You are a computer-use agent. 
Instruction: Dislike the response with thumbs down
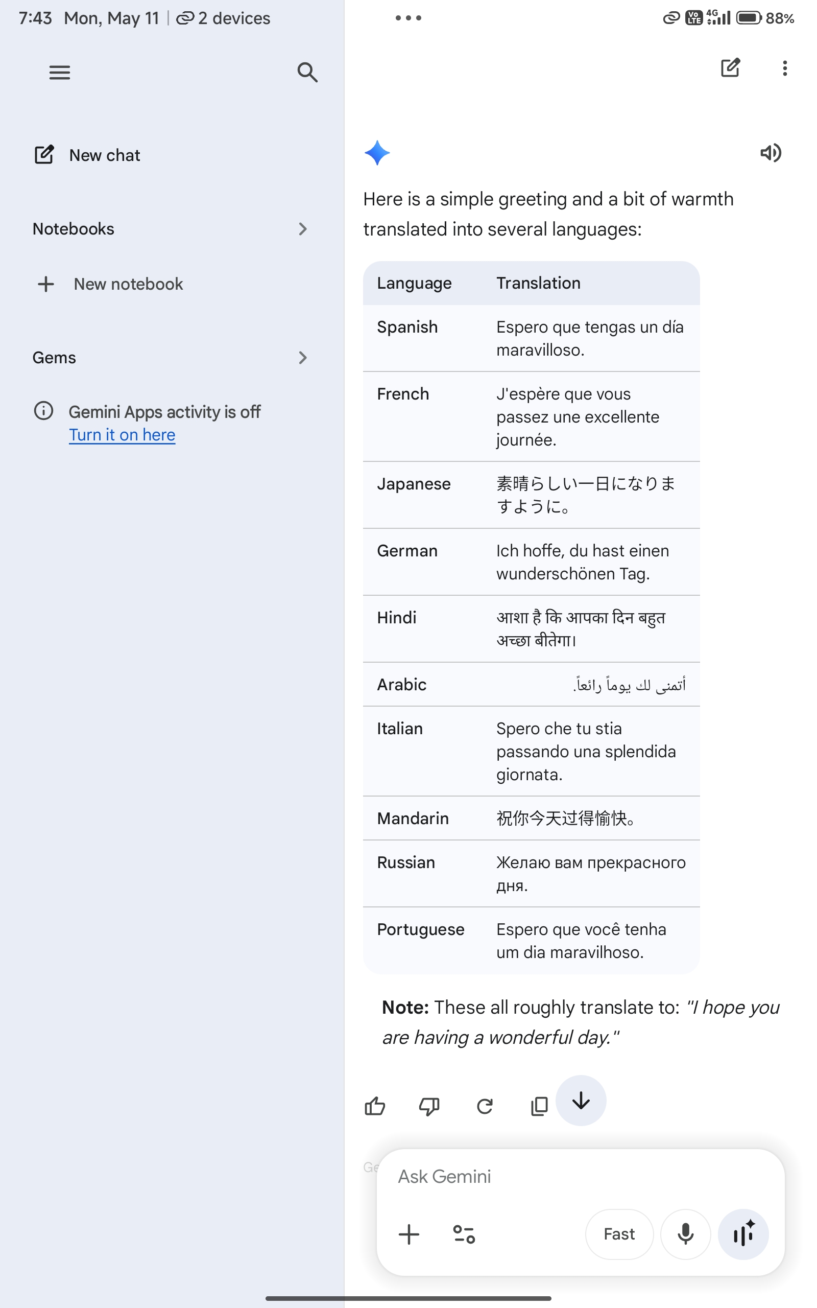429,1106
